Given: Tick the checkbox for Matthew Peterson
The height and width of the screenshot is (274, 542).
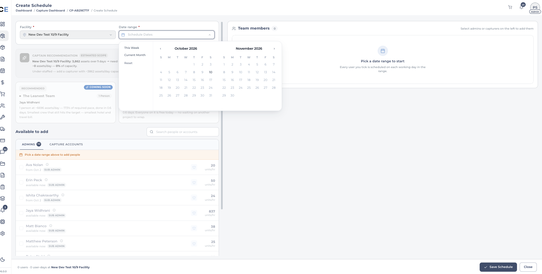Looking at the screenshot, I should click(x=21, y=244).
